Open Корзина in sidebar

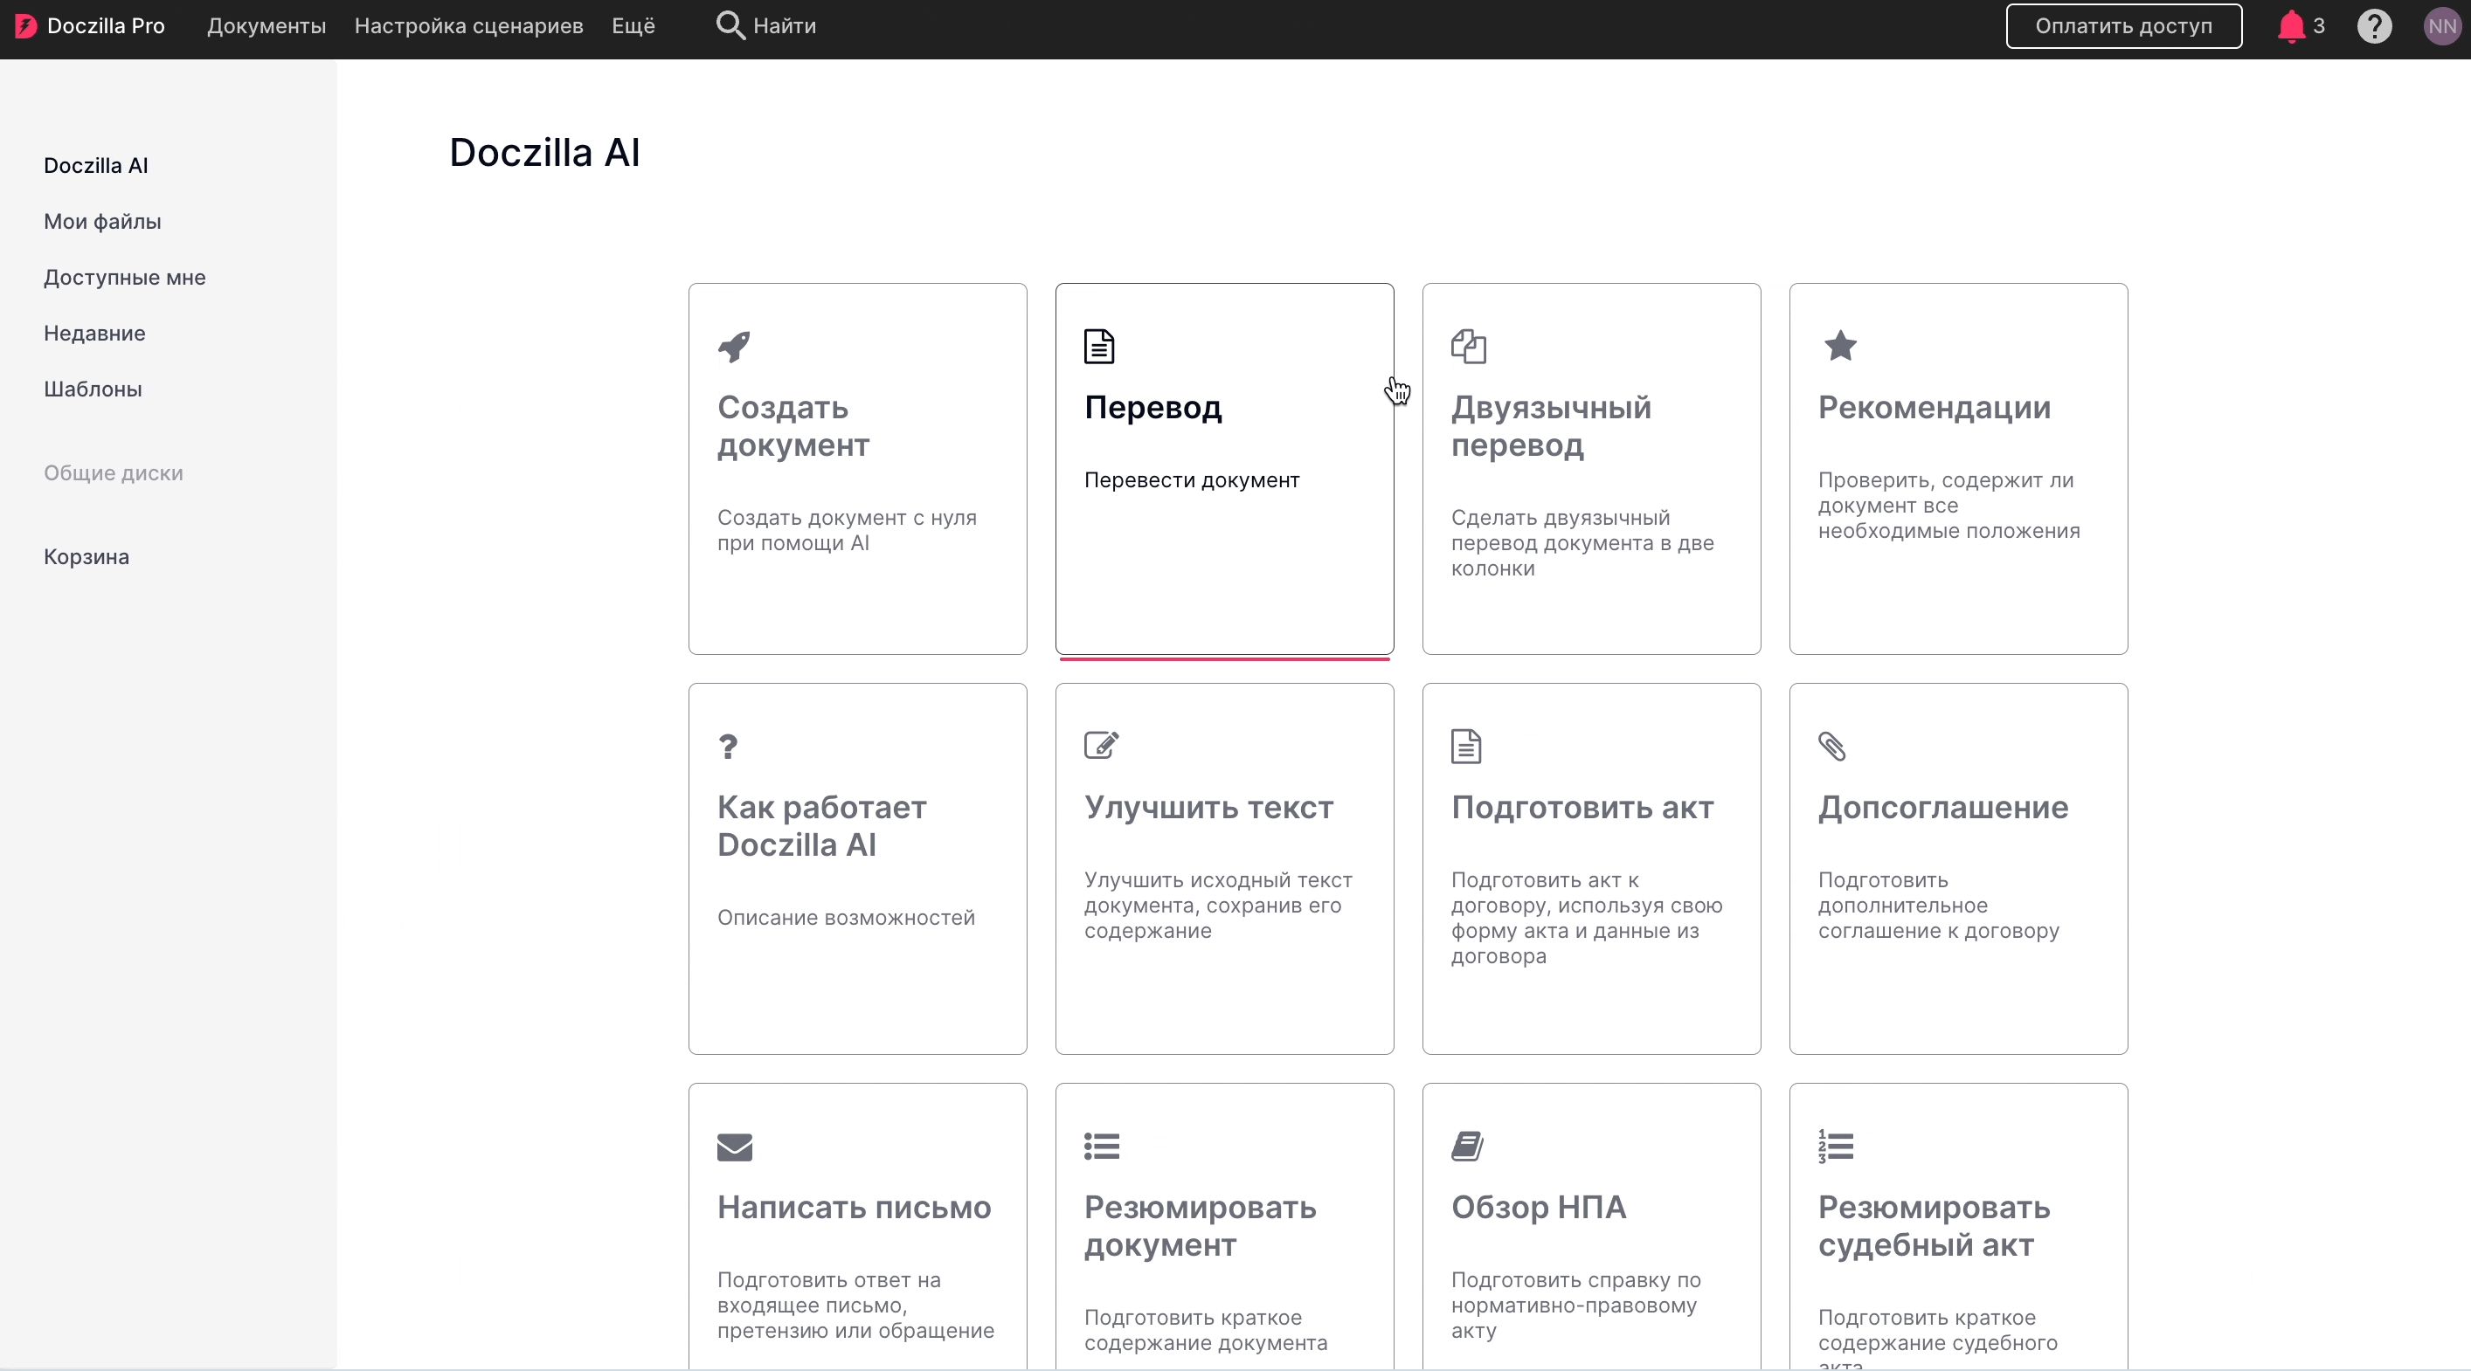click(87, 557)
